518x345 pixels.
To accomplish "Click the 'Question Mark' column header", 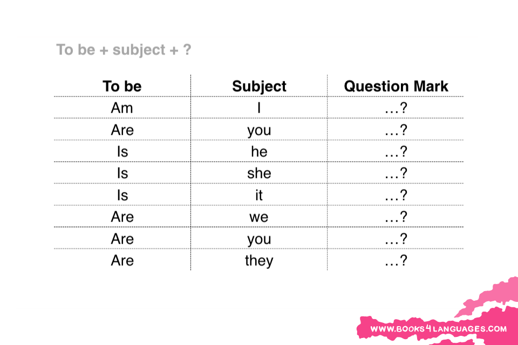I will pyautogui.click(x=396, y=86).
